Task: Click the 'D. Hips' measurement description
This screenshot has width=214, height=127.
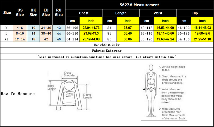Action: tap(172, 113)
